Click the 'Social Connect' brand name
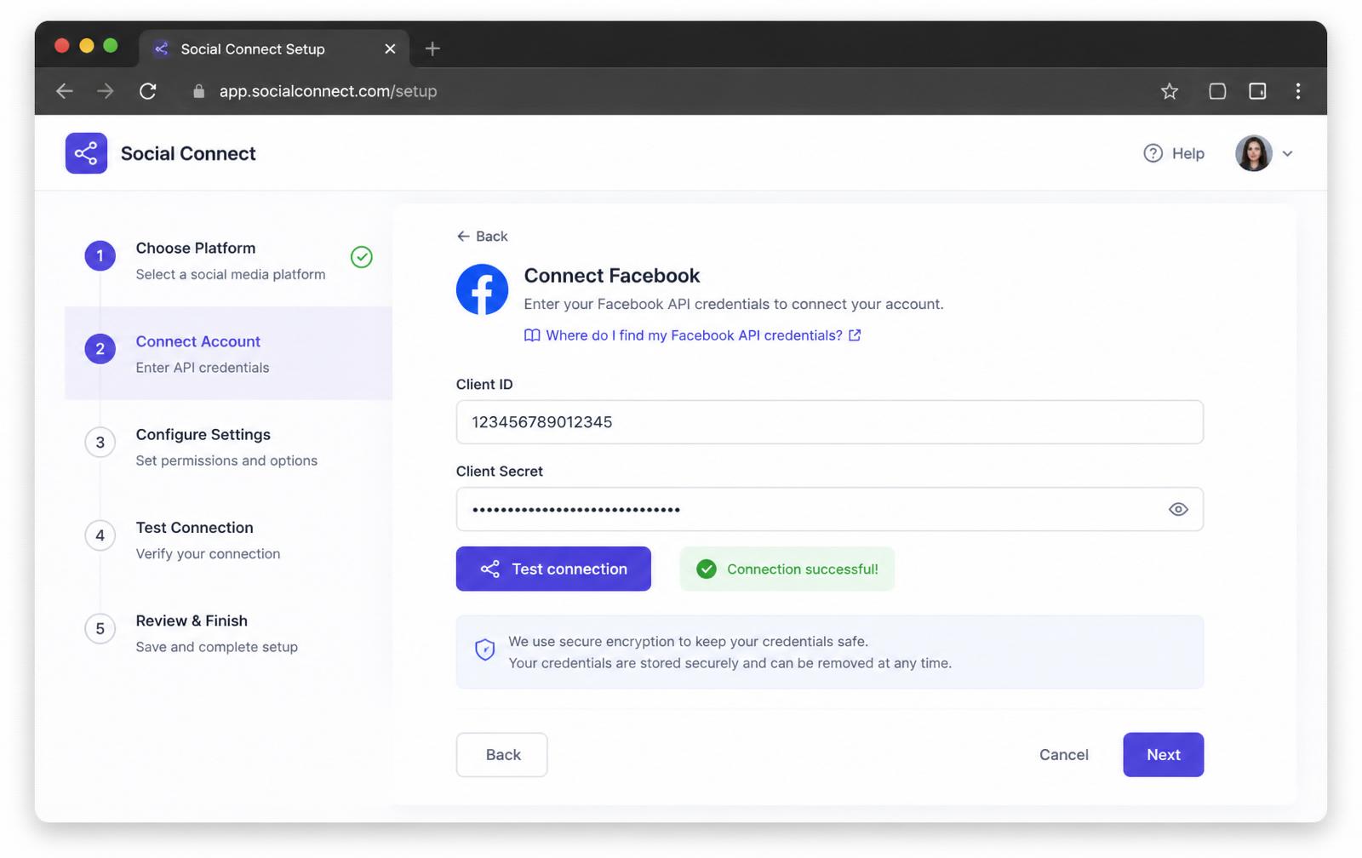 188,153
